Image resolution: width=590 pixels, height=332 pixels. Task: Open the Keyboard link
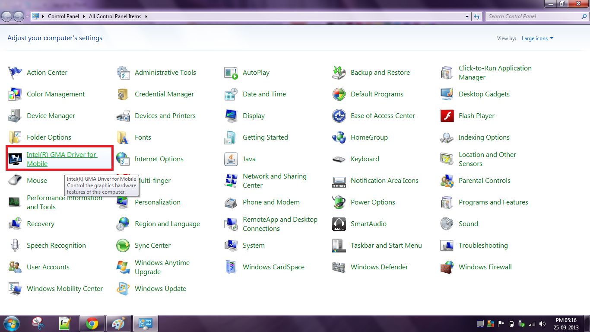[x=365, y=159]
